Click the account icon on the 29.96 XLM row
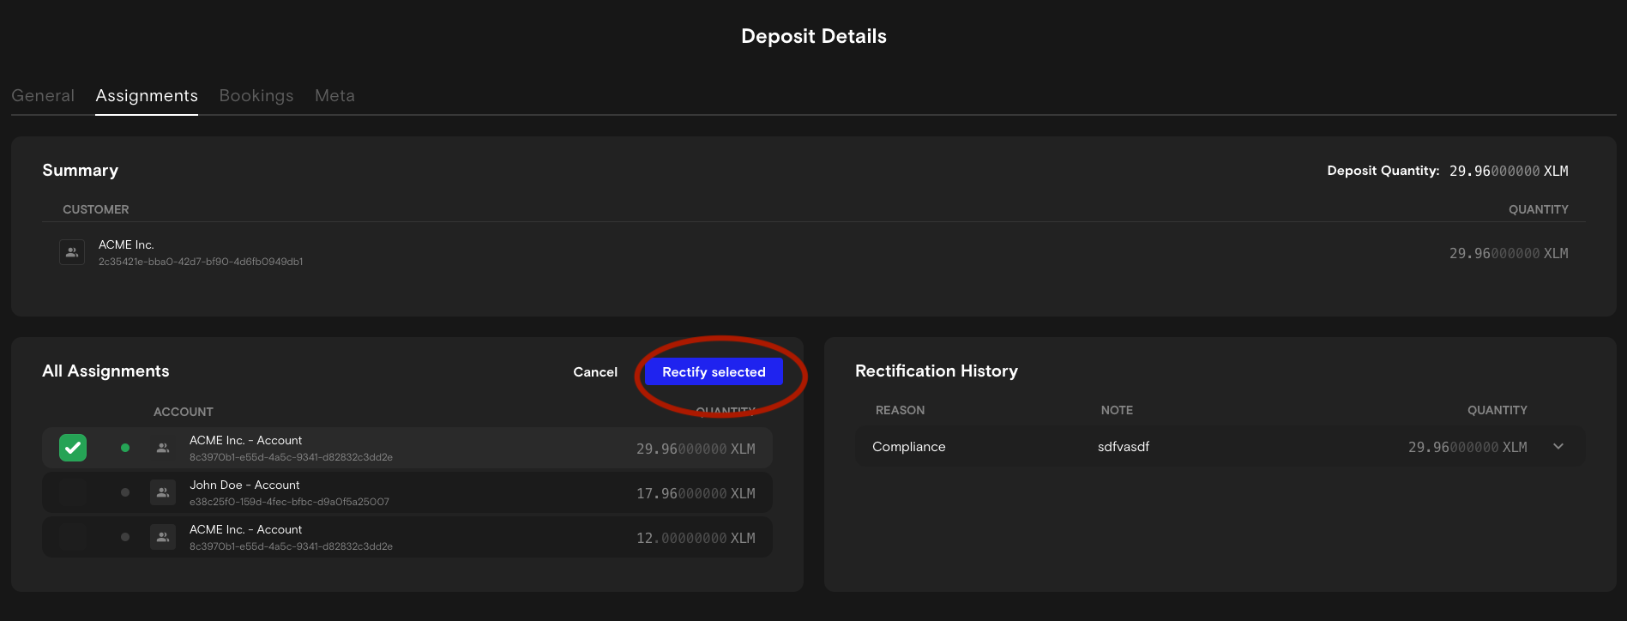The image size is (1627, 621). pos(163,448)
